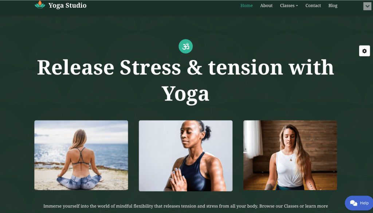
Task: Open the settings gear panel
Action: [364, 51]
